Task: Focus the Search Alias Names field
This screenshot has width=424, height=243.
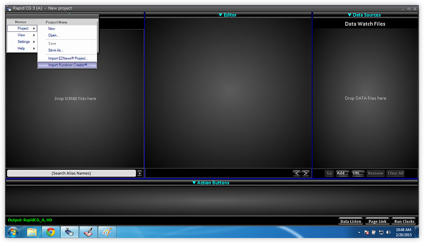Action: pos(71,173)
